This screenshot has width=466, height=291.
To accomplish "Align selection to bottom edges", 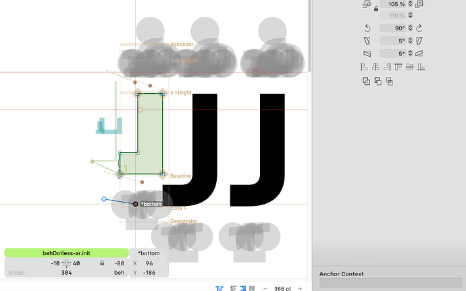I will tap(422, 67).
